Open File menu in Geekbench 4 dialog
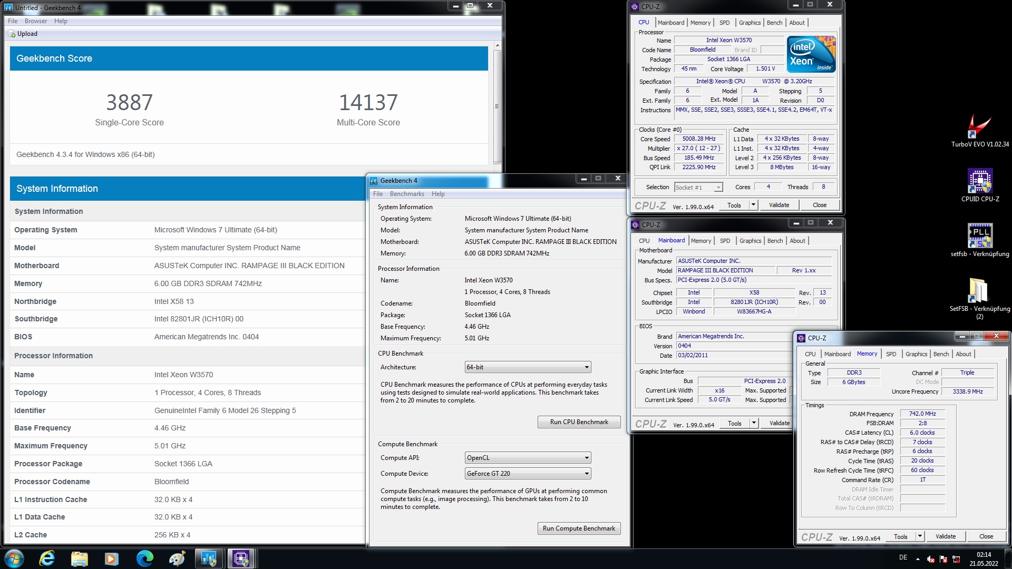The width and height of the screenshot is (1012, 569). click(x=378, y=194)
